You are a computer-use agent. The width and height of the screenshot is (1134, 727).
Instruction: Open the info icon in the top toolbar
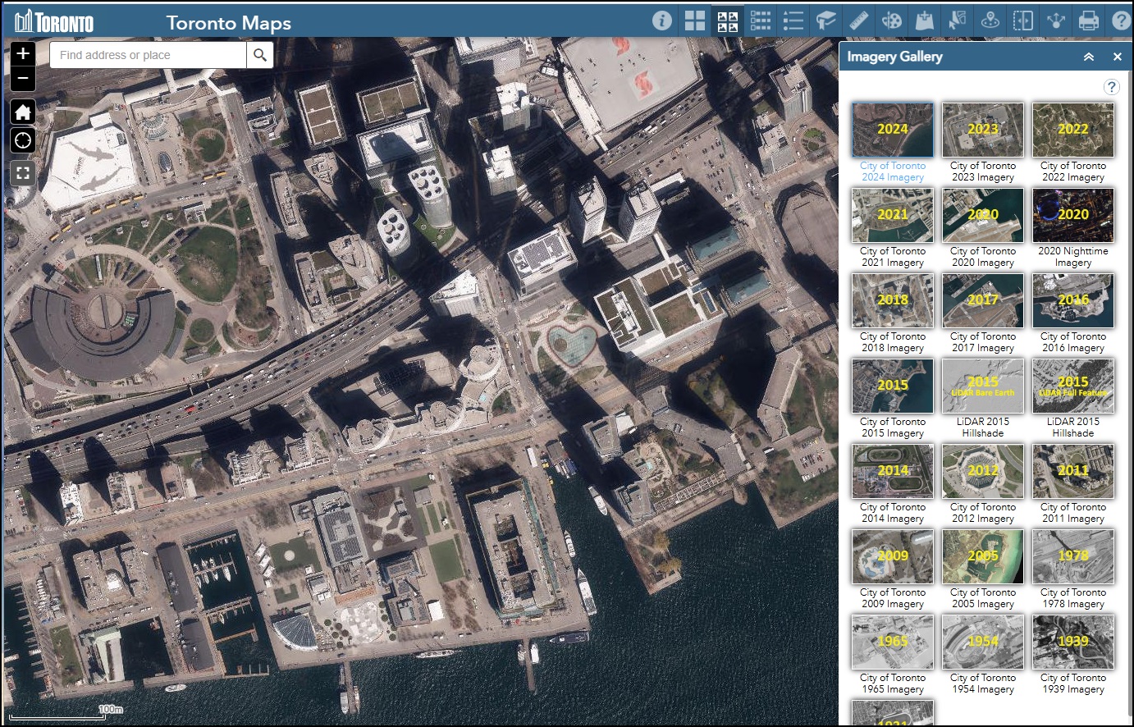click(662, 21)
